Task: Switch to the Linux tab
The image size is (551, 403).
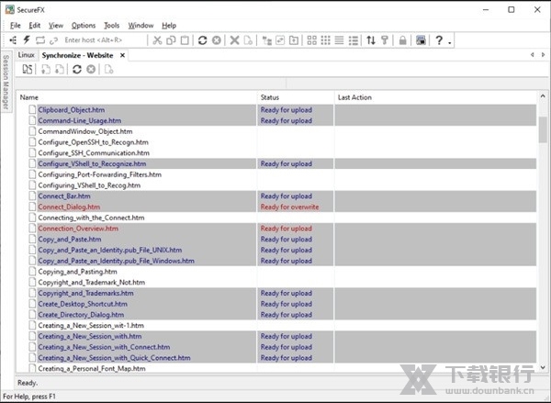Action: [27, 55]
